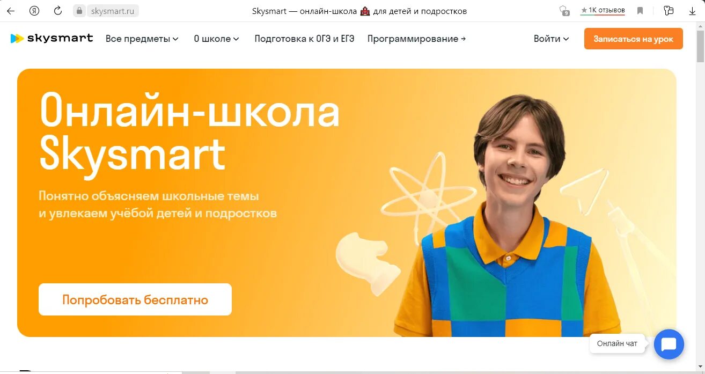Open the blue online chat bubble
705x374 pixels.
(669, 344)
